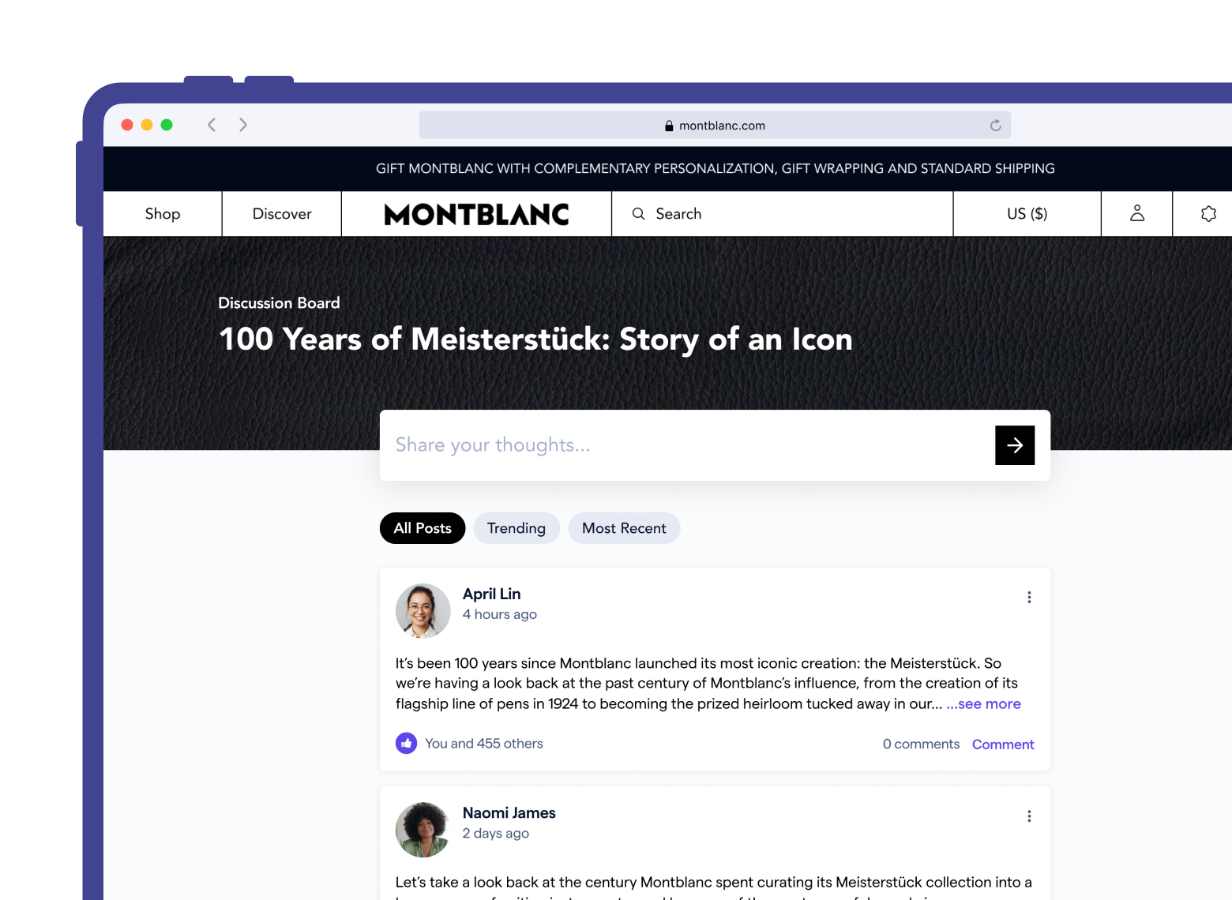This screenshot has width=1232, height=900.
Task: Click the Discussion Board label
Action: pyautogui.click(x=279, y=303)
